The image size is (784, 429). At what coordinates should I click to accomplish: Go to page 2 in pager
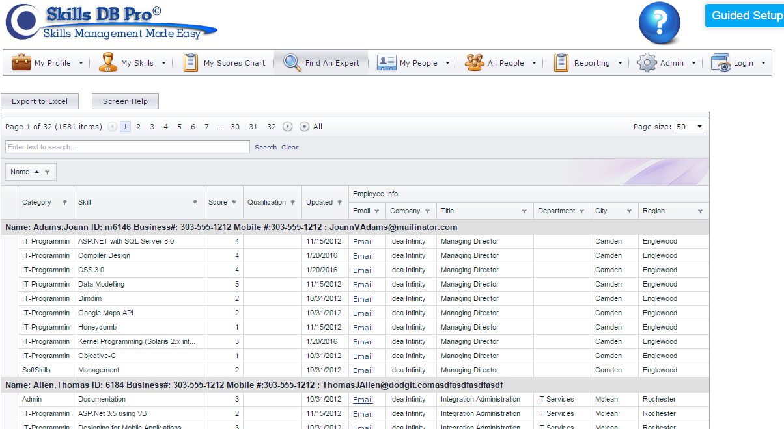(x=138, y=127)
